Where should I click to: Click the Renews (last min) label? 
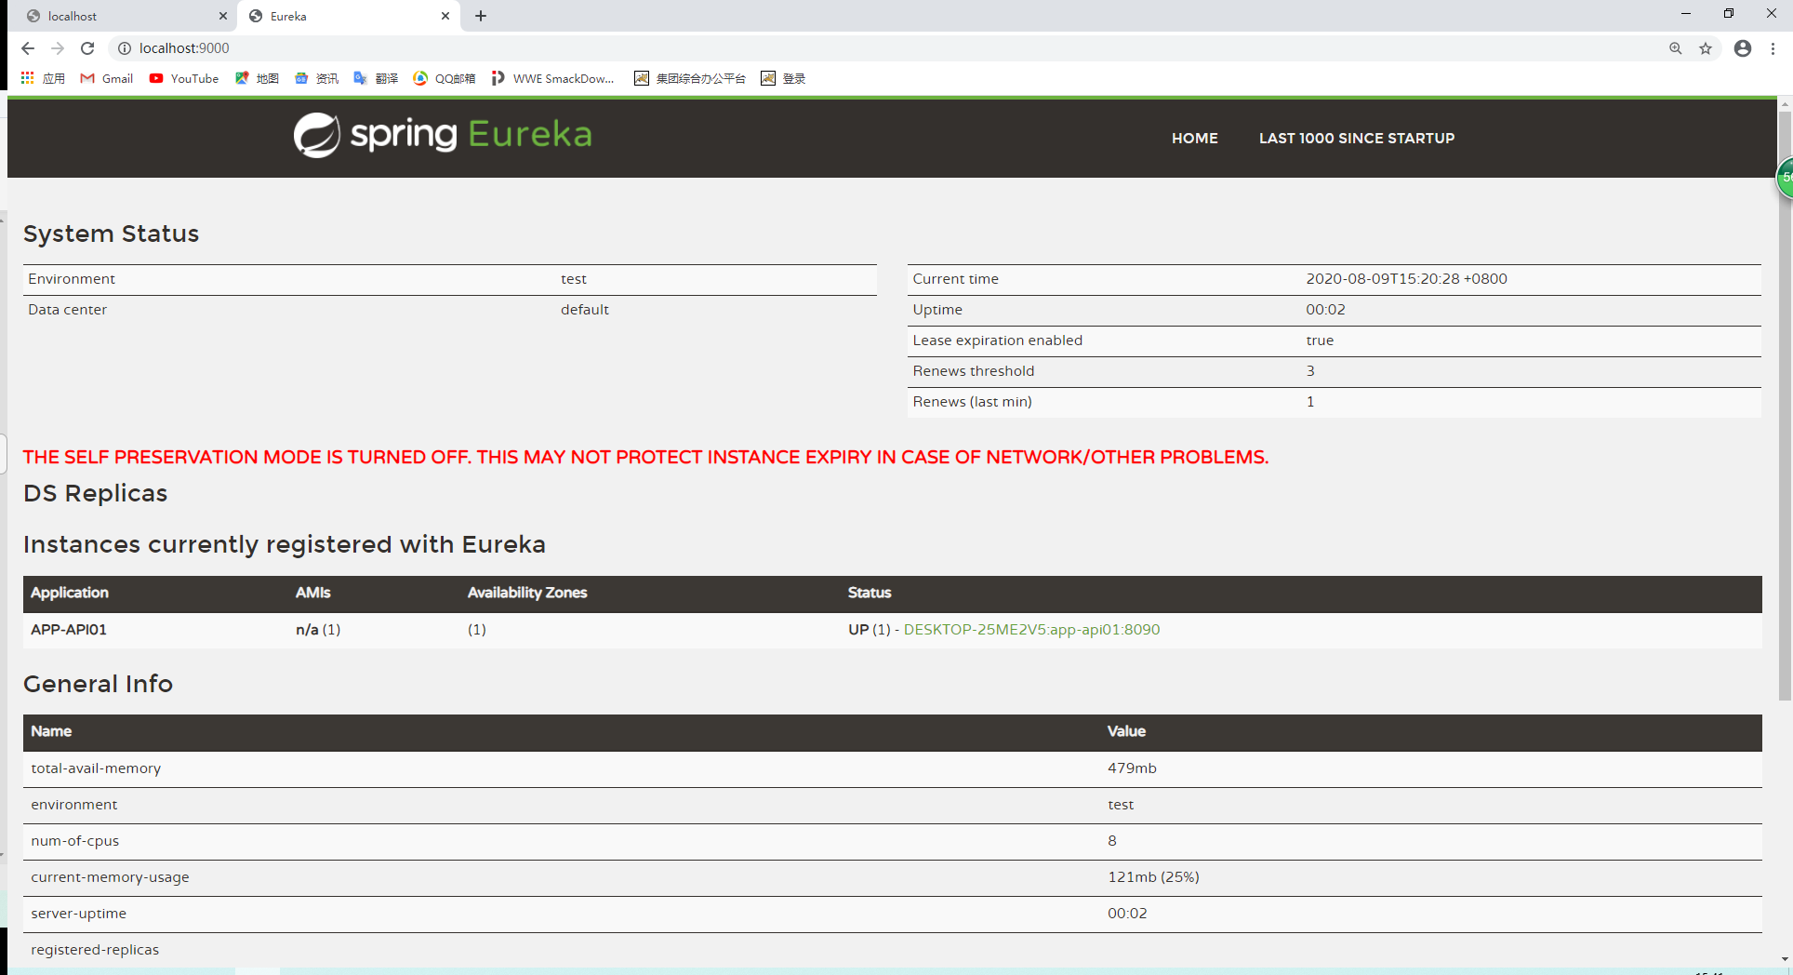point(973,402)
